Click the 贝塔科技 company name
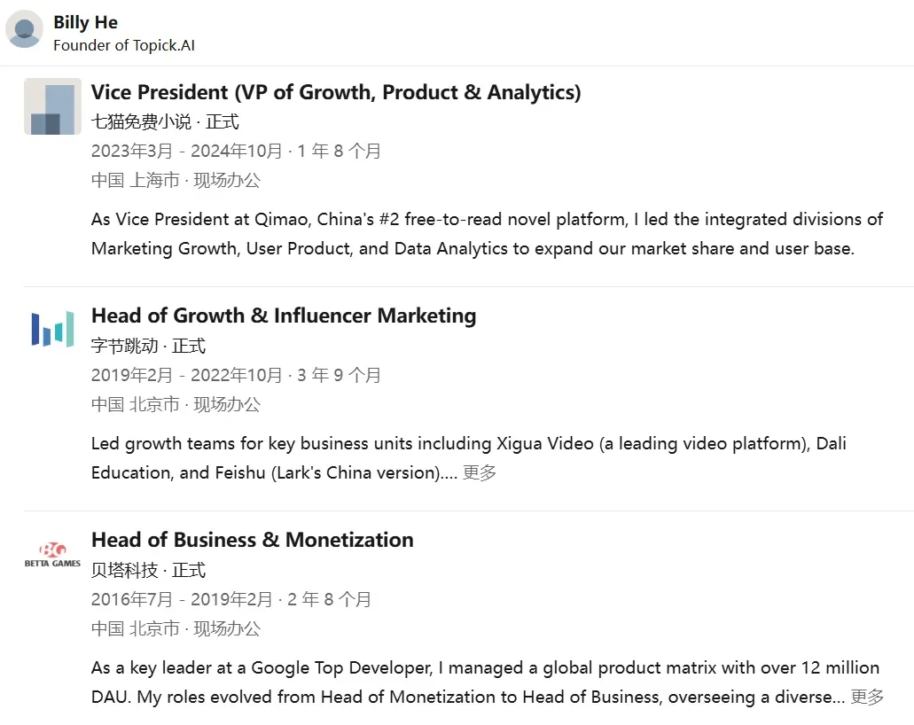This screenshot has width=914, height=725. [x=124, y=570]
